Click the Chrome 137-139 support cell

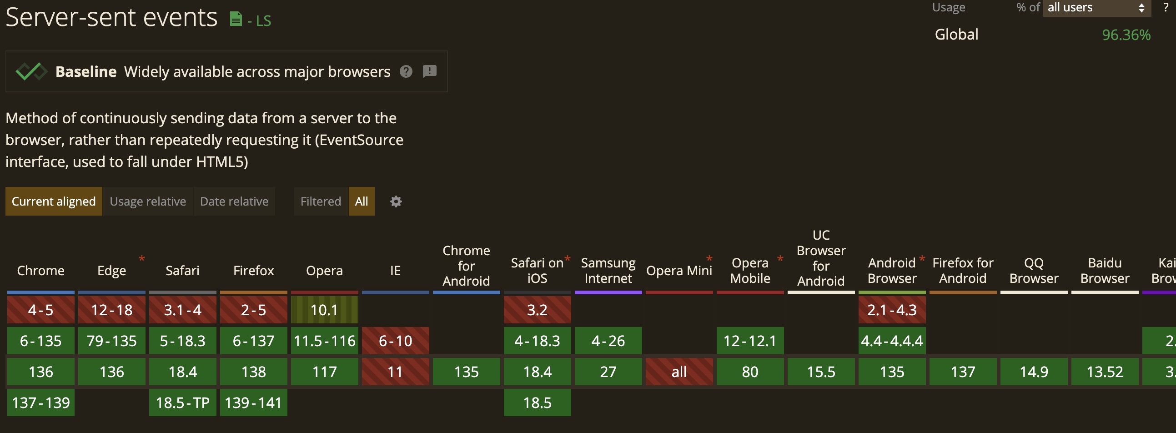41,403
